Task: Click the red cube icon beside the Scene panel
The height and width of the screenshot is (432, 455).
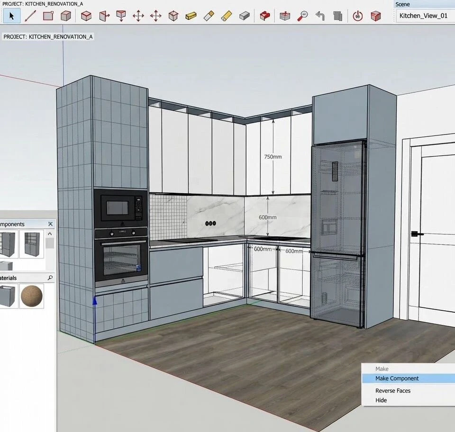Action: coord(375,16)
